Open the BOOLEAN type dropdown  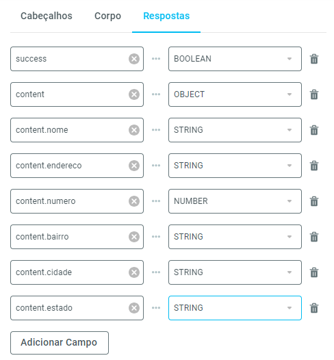click(x=235, y=59)
